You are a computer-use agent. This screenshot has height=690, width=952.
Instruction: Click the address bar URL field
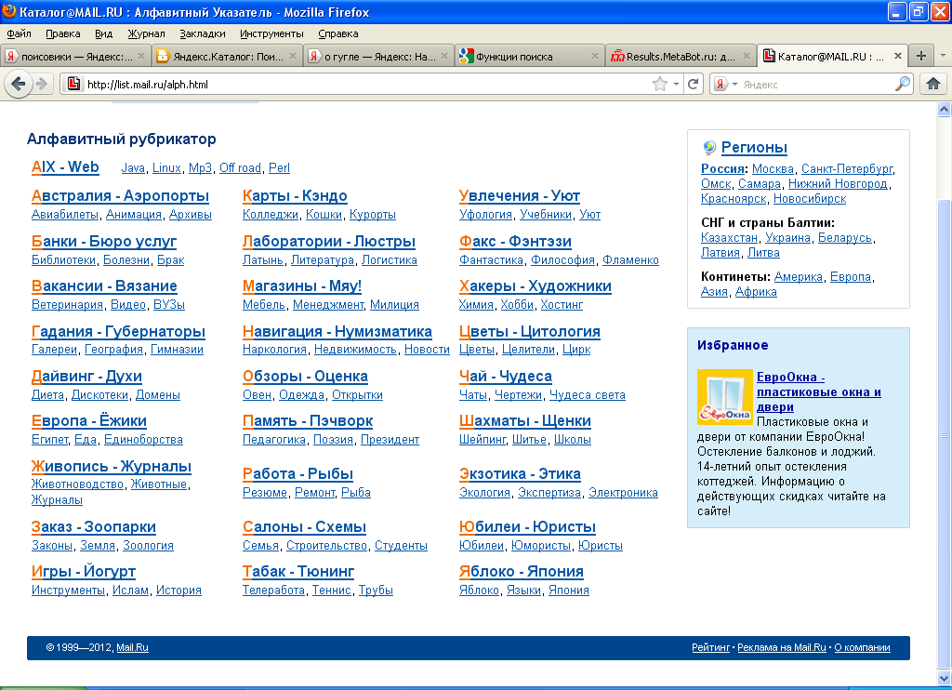pyautogui.click(x=364, y=84)
